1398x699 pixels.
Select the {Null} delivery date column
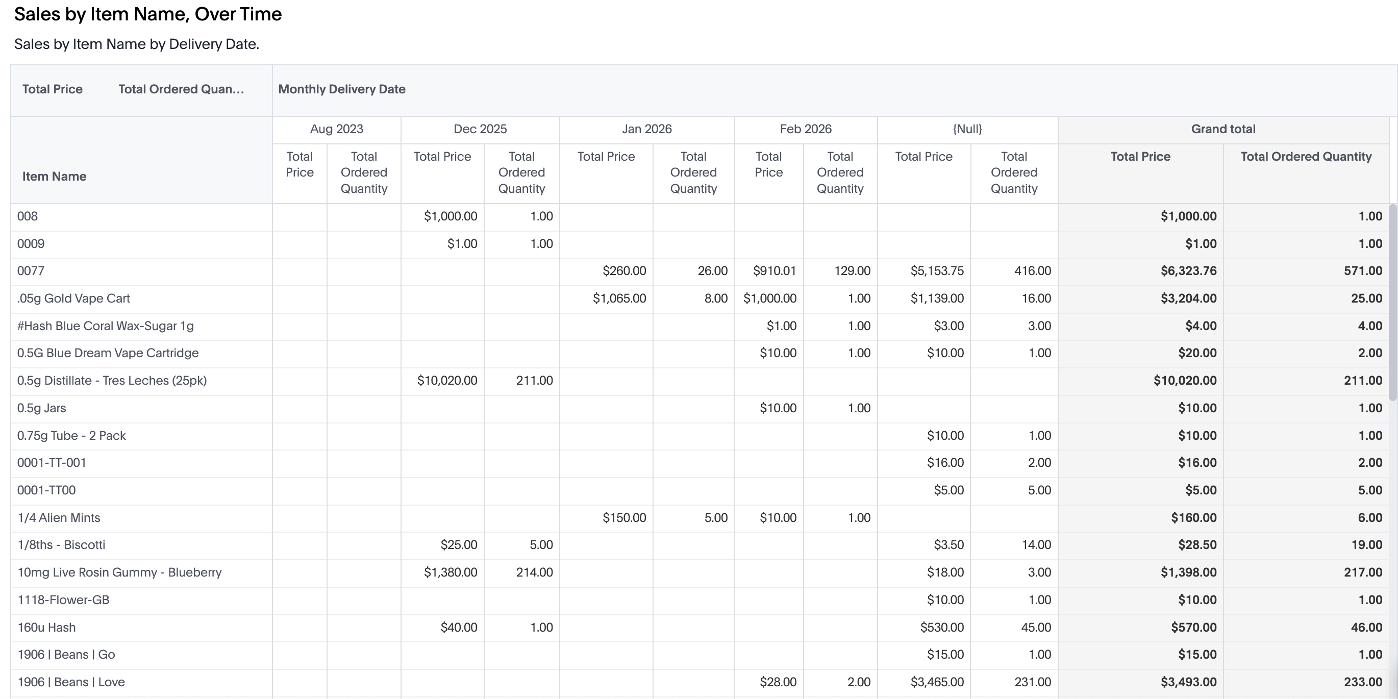pyautogui.click(x=967, y=129)
